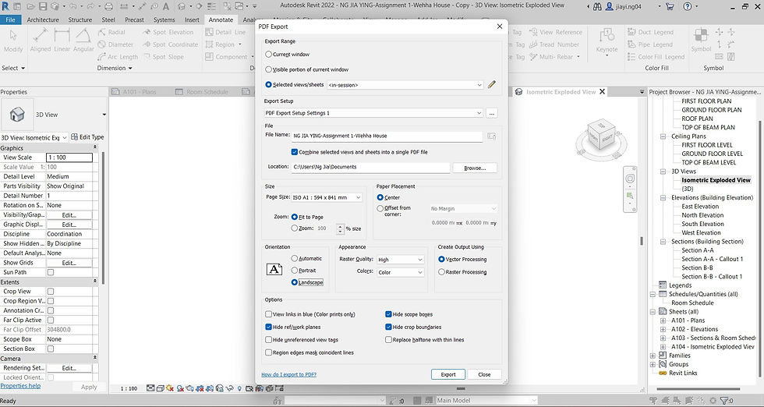Screen dimensions: 764x407
Task: Select the Linear dimension tool
Action: point(62,40)
